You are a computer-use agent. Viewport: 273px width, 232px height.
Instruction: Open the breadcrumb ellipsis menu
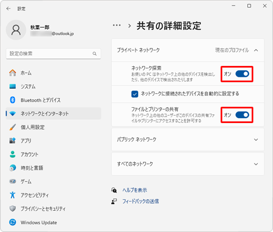click(117, 26)
